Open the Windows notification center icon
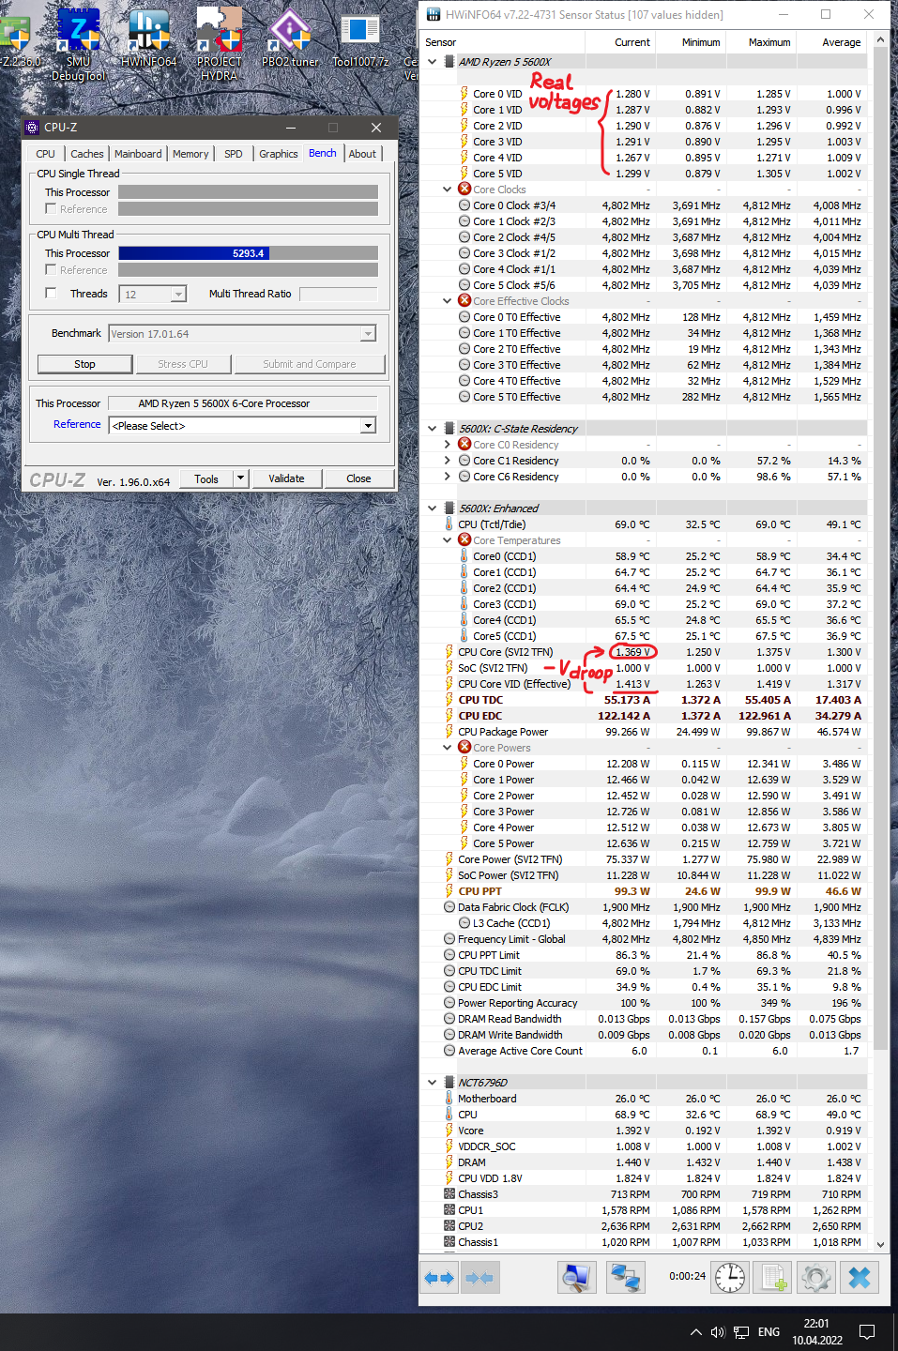Viewport: 898px width, 1351px height. click(x=867, y=1332)
